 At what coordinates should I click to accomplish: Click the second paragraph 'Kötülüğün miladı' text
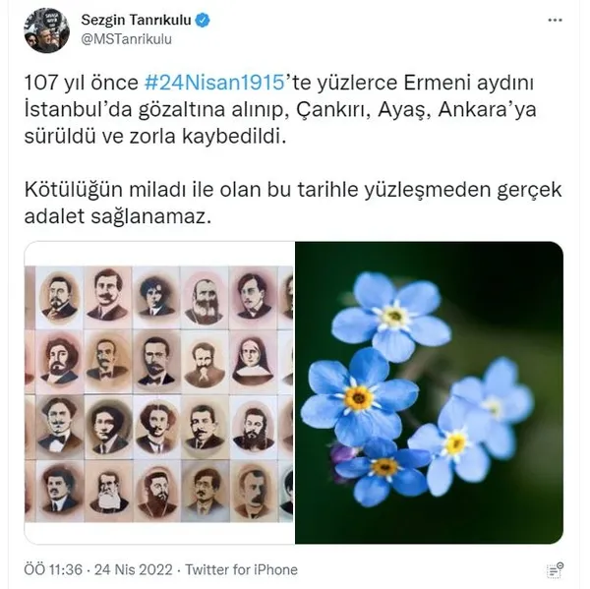pos(293,203)
